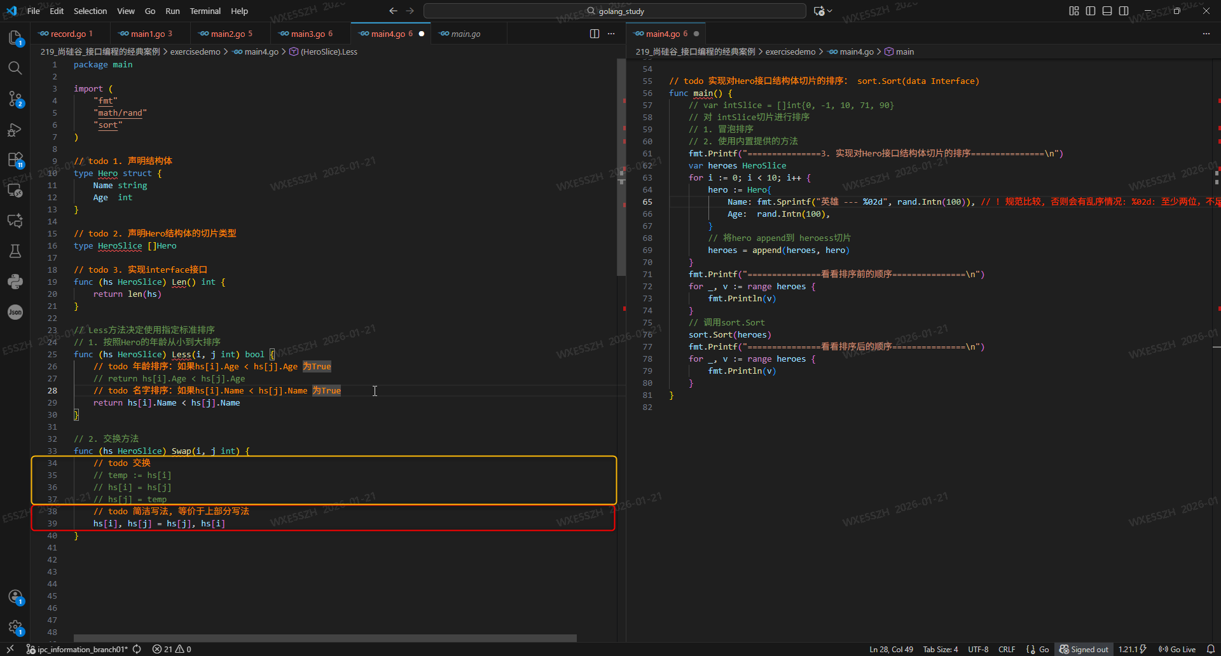The image size is (1221, 656).
Task: Toggle the bottom panel visibility
Action: (x=1107, y=11)
